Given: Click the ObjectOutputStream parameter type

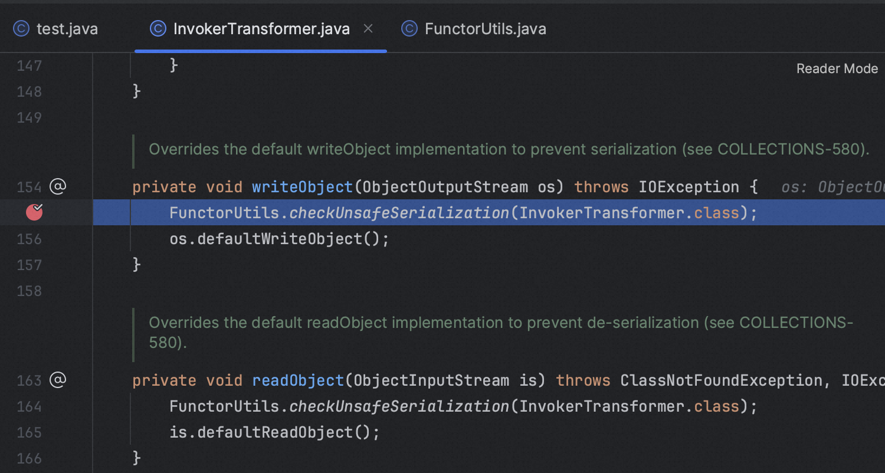Looking at the screenshot, I should tap(445, 187).
